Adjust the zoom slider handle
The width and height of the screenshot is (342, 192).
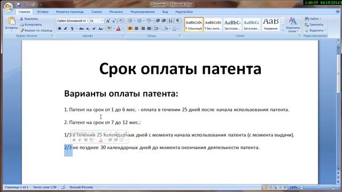click(318, 187)
